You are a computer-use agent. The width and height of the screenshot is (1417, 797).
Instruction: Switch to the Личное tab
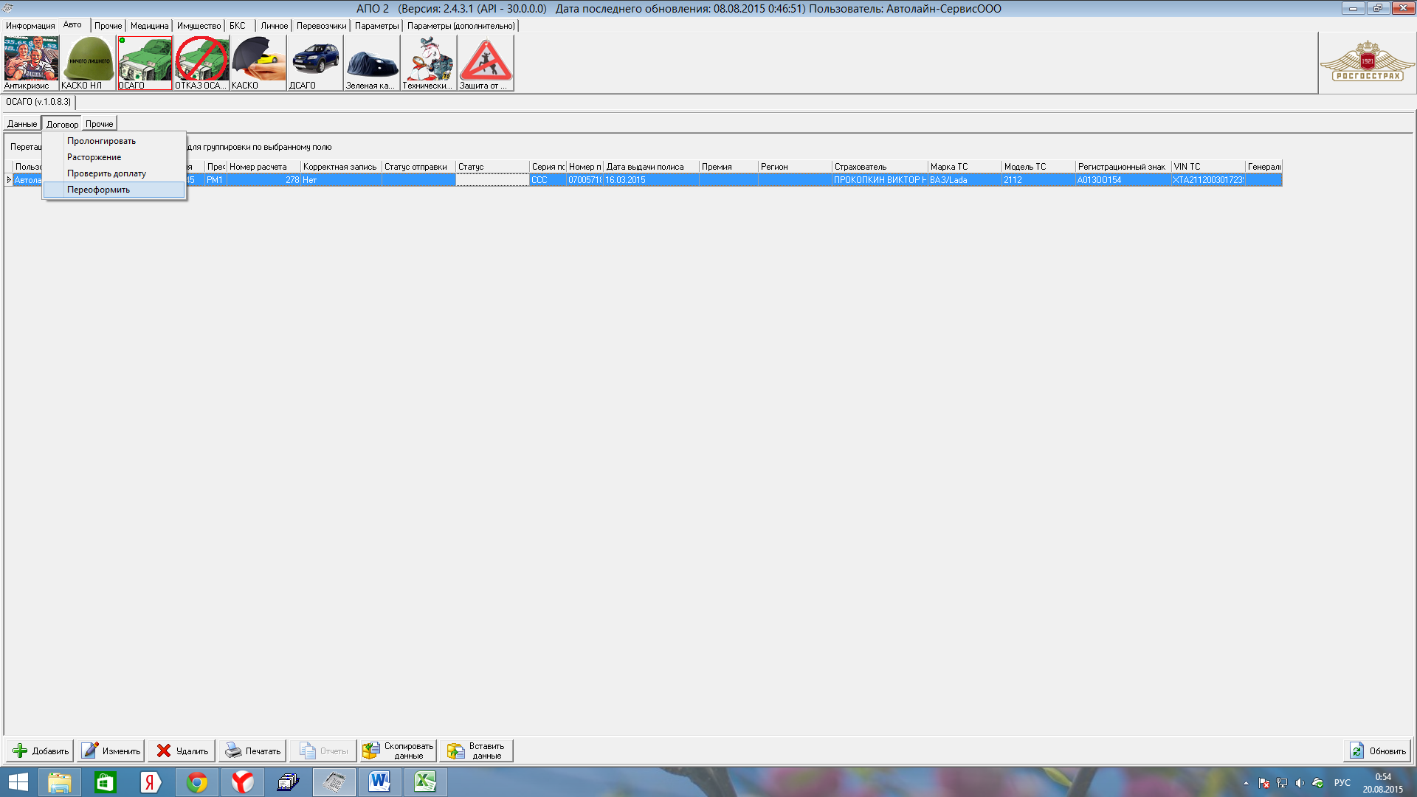[x=274, y=26]
